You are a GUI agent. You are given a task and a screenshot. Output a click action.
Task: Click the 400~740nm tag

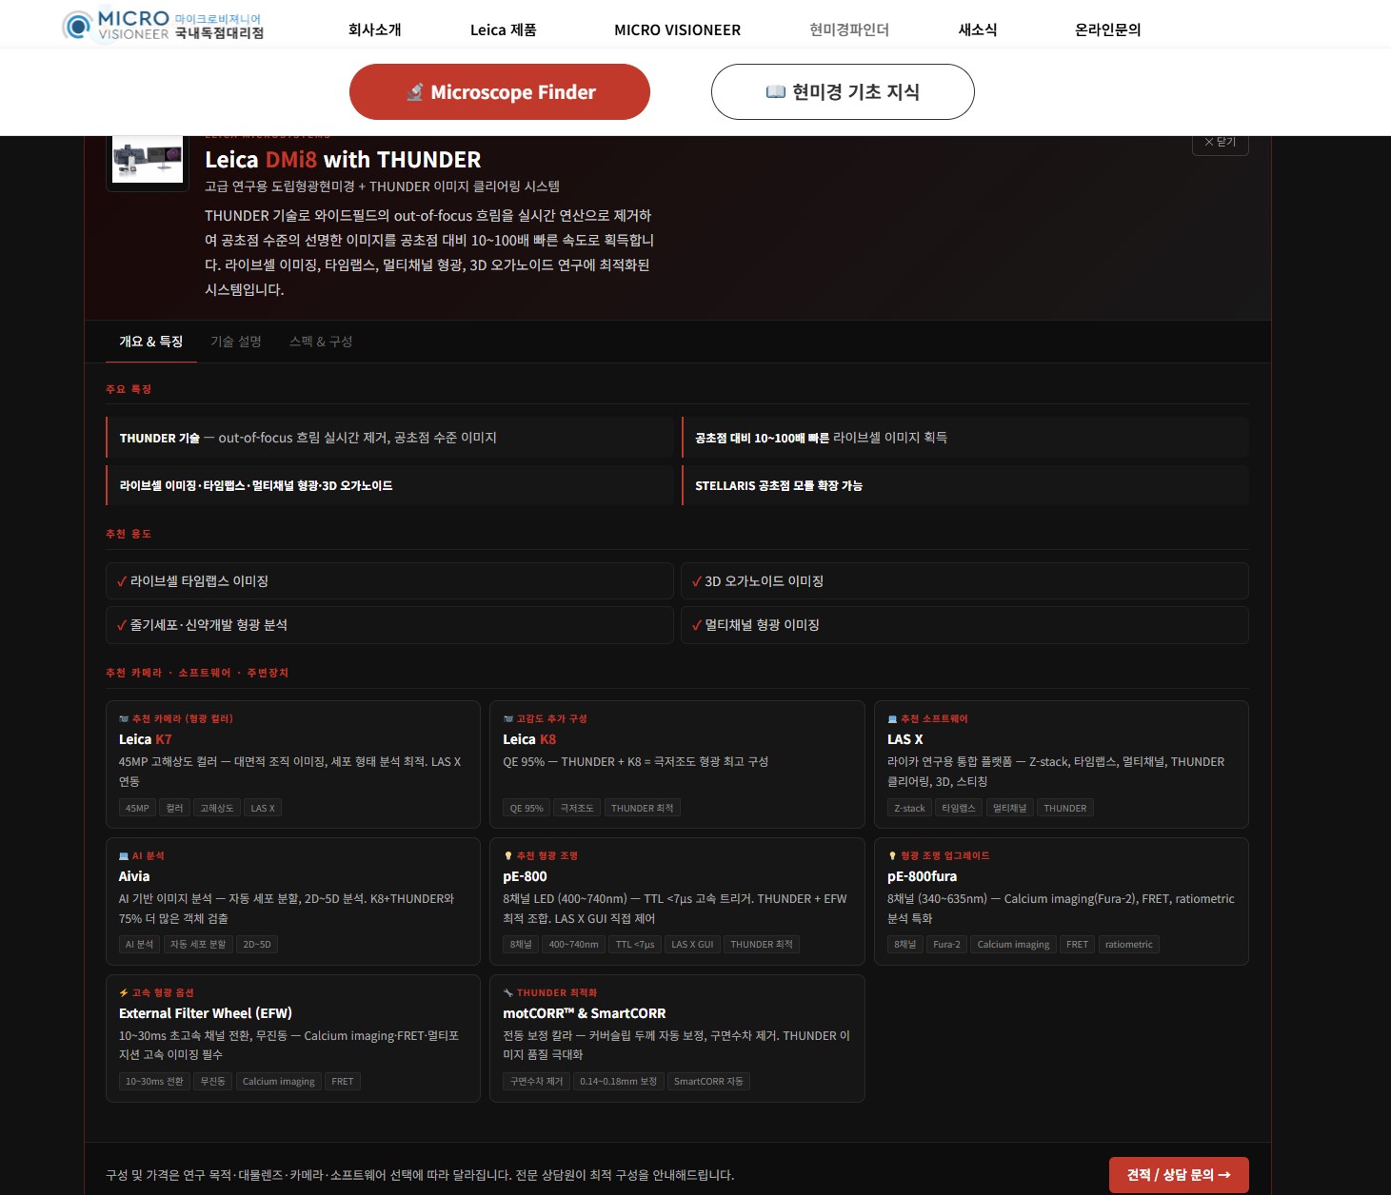(x=574, y=945)
